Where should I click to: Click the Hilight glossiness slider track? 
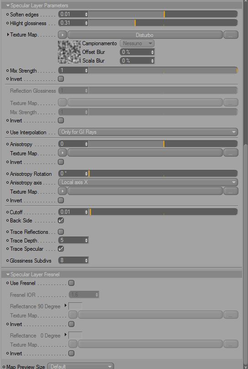[x=163, y=23]
